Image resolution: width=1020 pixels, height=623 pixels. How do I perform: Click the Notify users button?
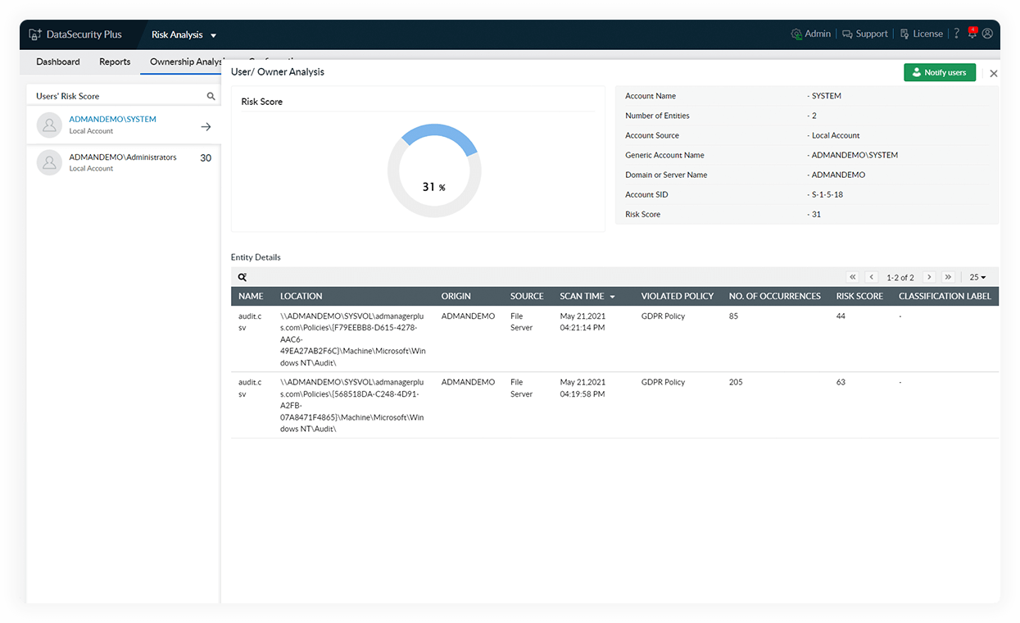939,73
